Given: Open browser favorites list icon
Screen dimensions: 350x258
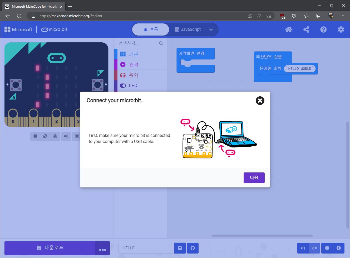Looking at the screenshot, I should pyautogui.click(x=306, y=16).
